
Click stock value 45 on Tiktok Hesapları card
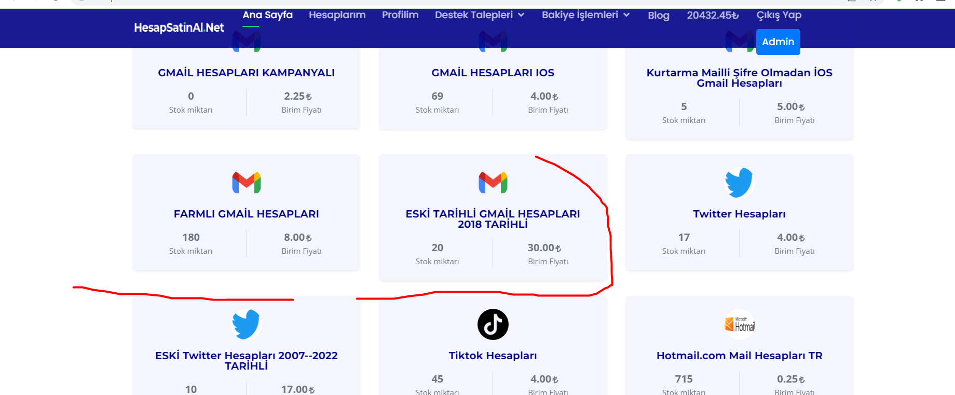click(x=438, y=379)
